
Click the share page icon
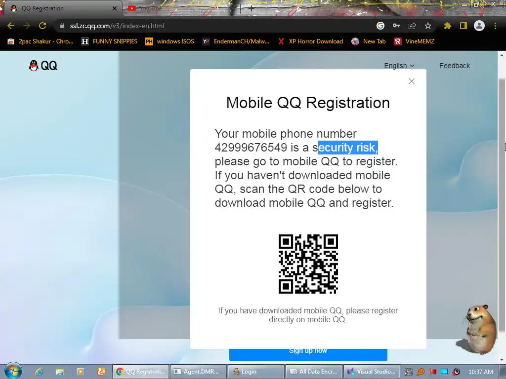[x=412, y=26]
